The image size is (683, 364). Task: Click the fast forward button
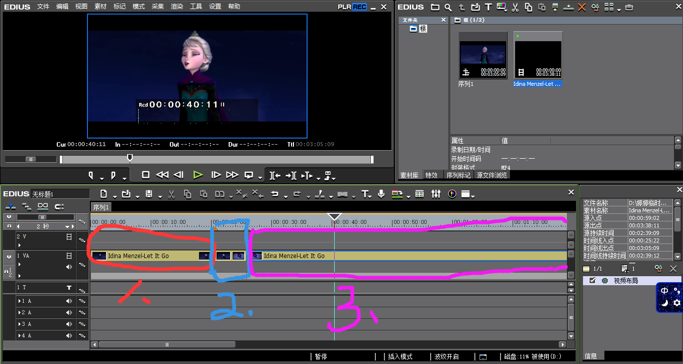point(232,175)
